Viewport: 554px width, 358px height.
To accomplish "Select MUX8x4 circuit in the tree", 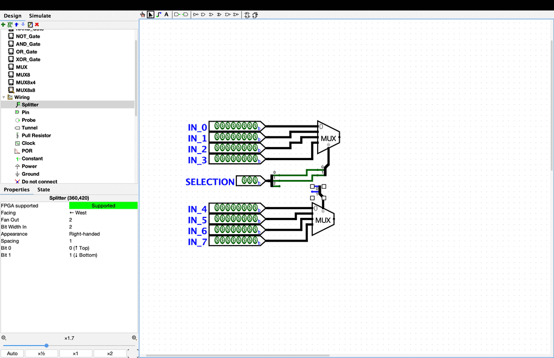I will tap(25, 82).
